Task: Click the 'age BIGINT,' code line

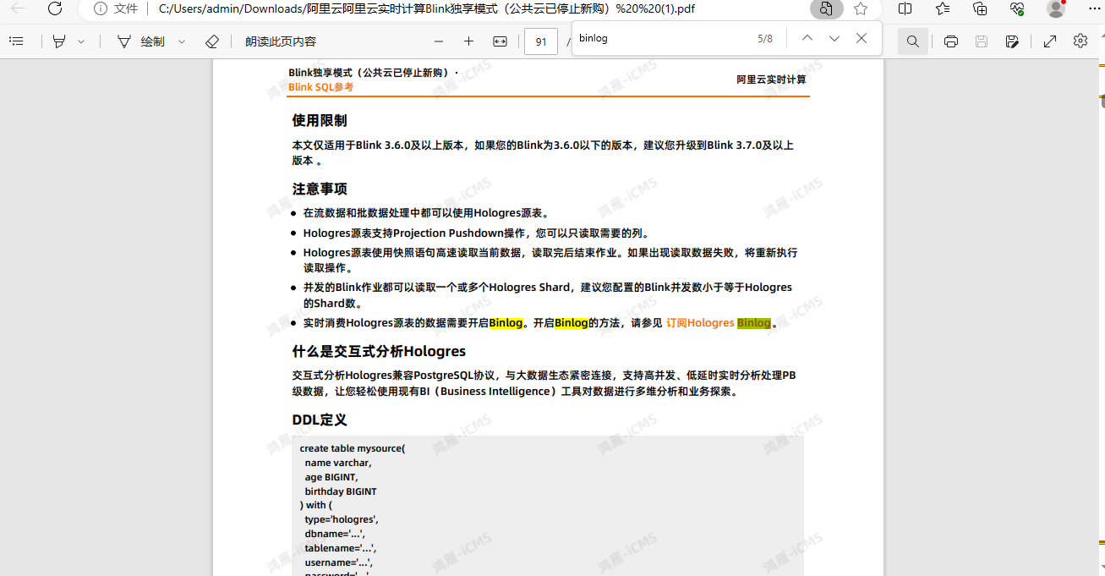Action: pyautogui.click(x=331, y=477)
